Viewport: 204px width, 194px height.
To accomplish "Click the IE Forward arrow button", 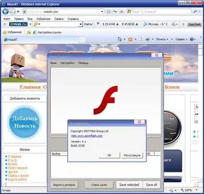I will pos(13,11).
